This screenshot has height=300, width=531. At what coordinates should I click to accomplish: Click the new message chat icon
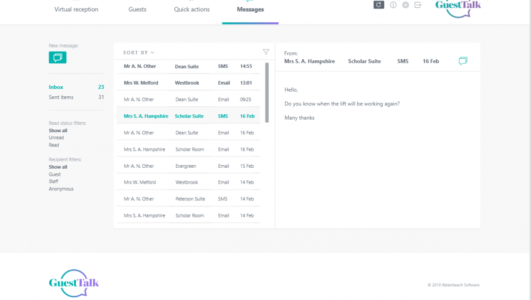pyautogui.click(x=58, y=57)
